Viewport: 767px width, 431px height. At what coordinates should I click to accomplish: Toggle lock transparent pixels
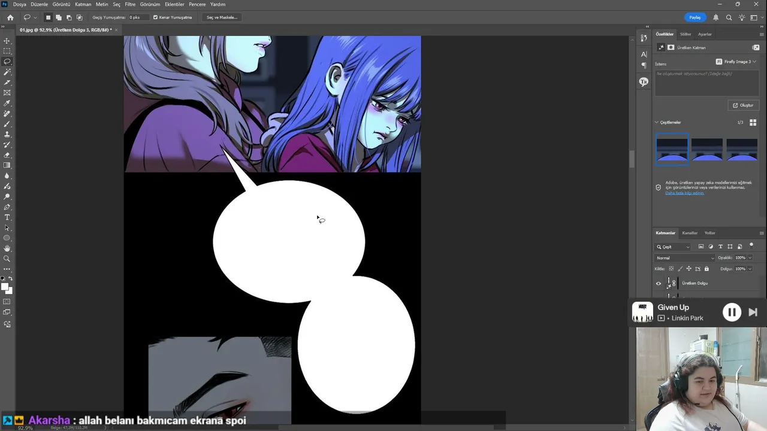point(671,269)
